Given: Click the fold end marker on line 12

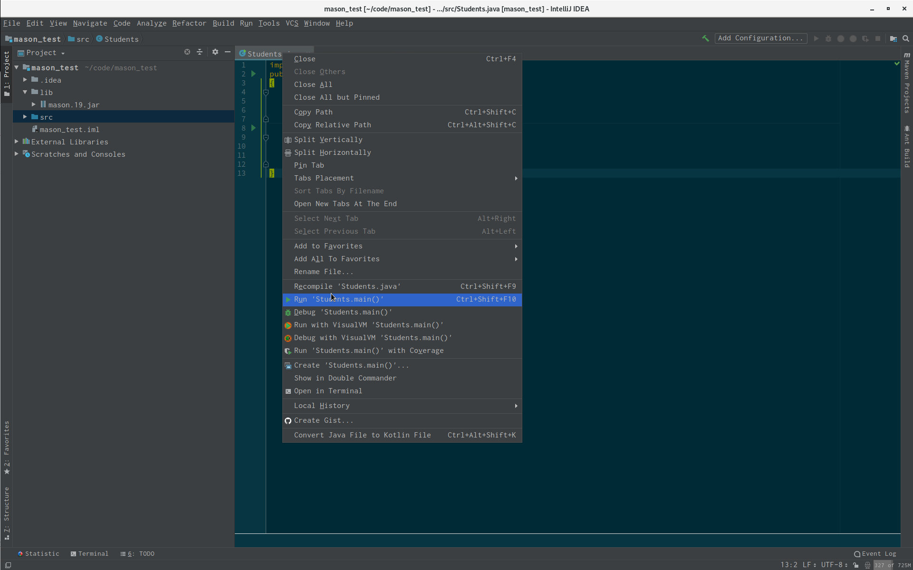Looking at the screenshot, I should 266,164.
